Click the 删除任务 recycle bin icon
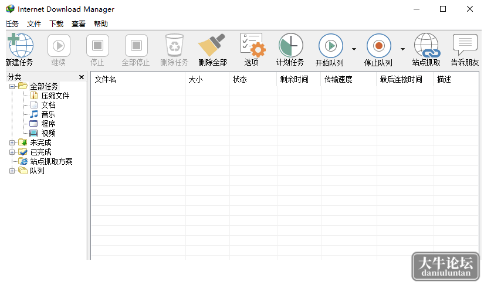The image size is (484, 285). click(174, 46)
